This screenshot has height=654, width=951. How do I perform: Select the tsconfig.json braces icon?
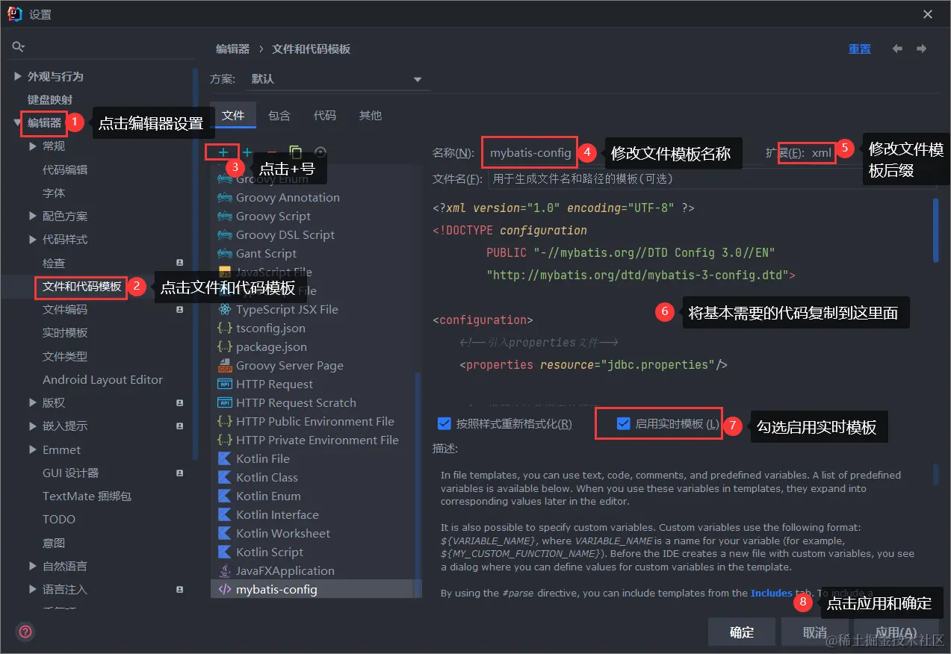coord(224,328)
